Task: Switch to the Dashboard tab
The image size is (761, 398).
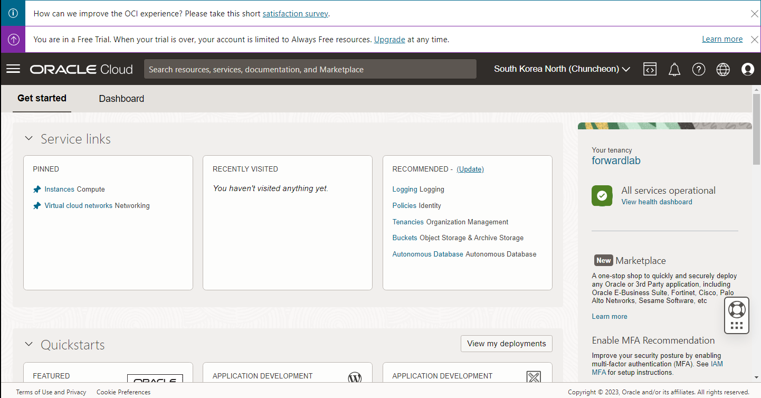Action: (x=121, y=99)
